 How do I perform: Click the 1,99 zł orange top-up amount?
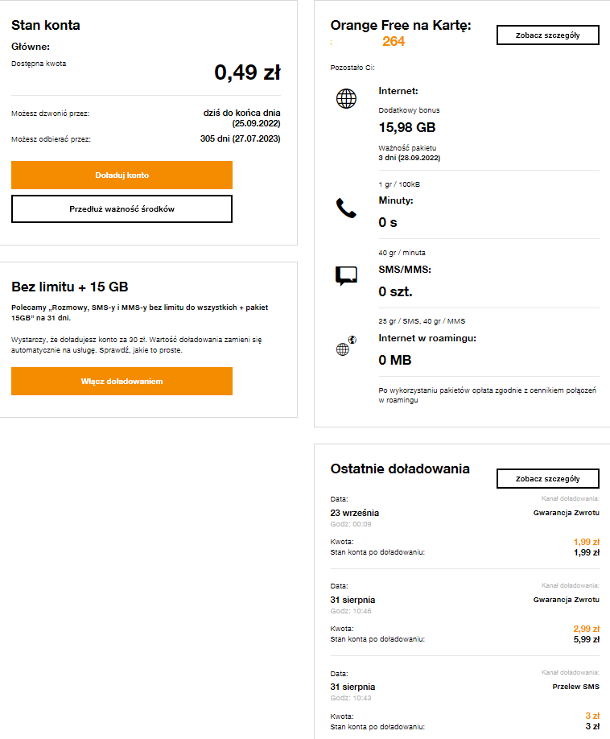(x=586, y=542)
